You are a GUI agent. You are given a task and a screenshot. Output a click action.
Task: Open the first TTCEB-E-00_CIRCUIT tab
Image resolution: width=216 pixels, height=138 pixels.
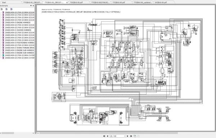click(x=32, y=3)
